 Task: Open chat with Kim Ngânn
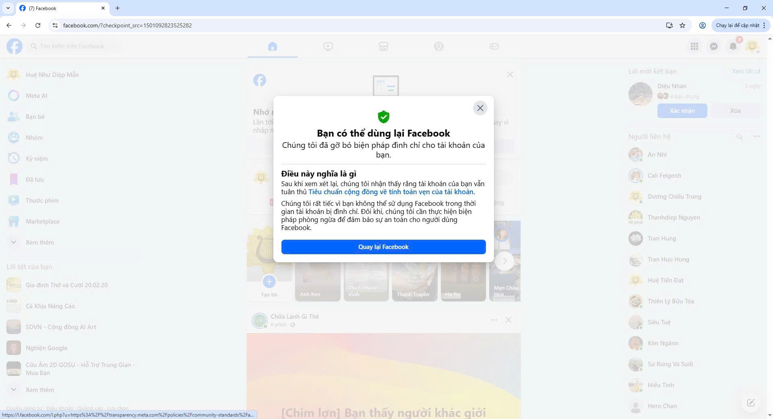click(694, 343)
